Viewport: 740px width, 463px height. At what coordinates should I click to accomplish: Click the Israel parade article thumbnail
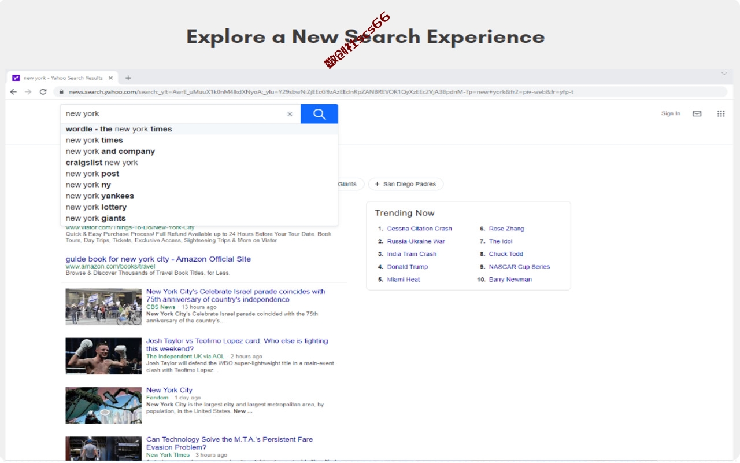[x=103, y=307]
